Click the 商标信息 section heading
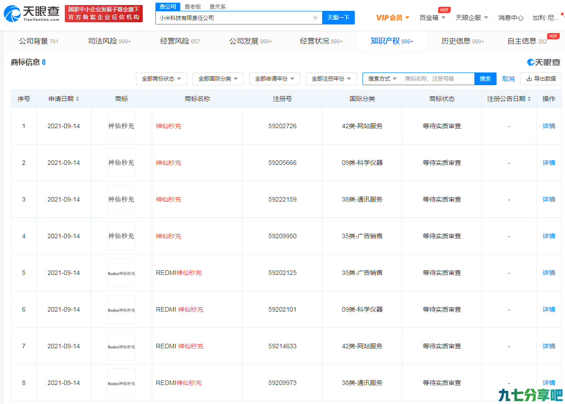The height and width of the screenshot is (404, 565). 25,62
